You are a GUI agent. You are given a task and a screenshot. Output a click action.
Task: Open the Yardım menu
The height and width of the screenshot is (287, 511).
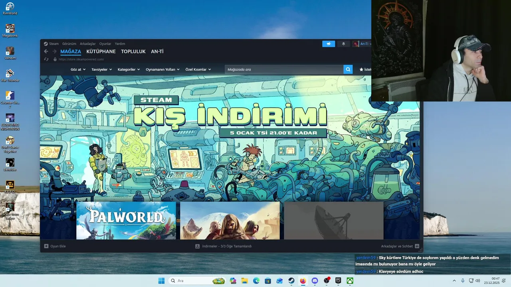click(120, 44)
